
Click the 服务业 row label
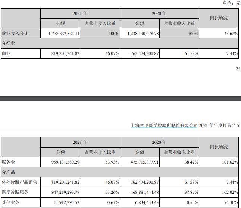[8, 162]
